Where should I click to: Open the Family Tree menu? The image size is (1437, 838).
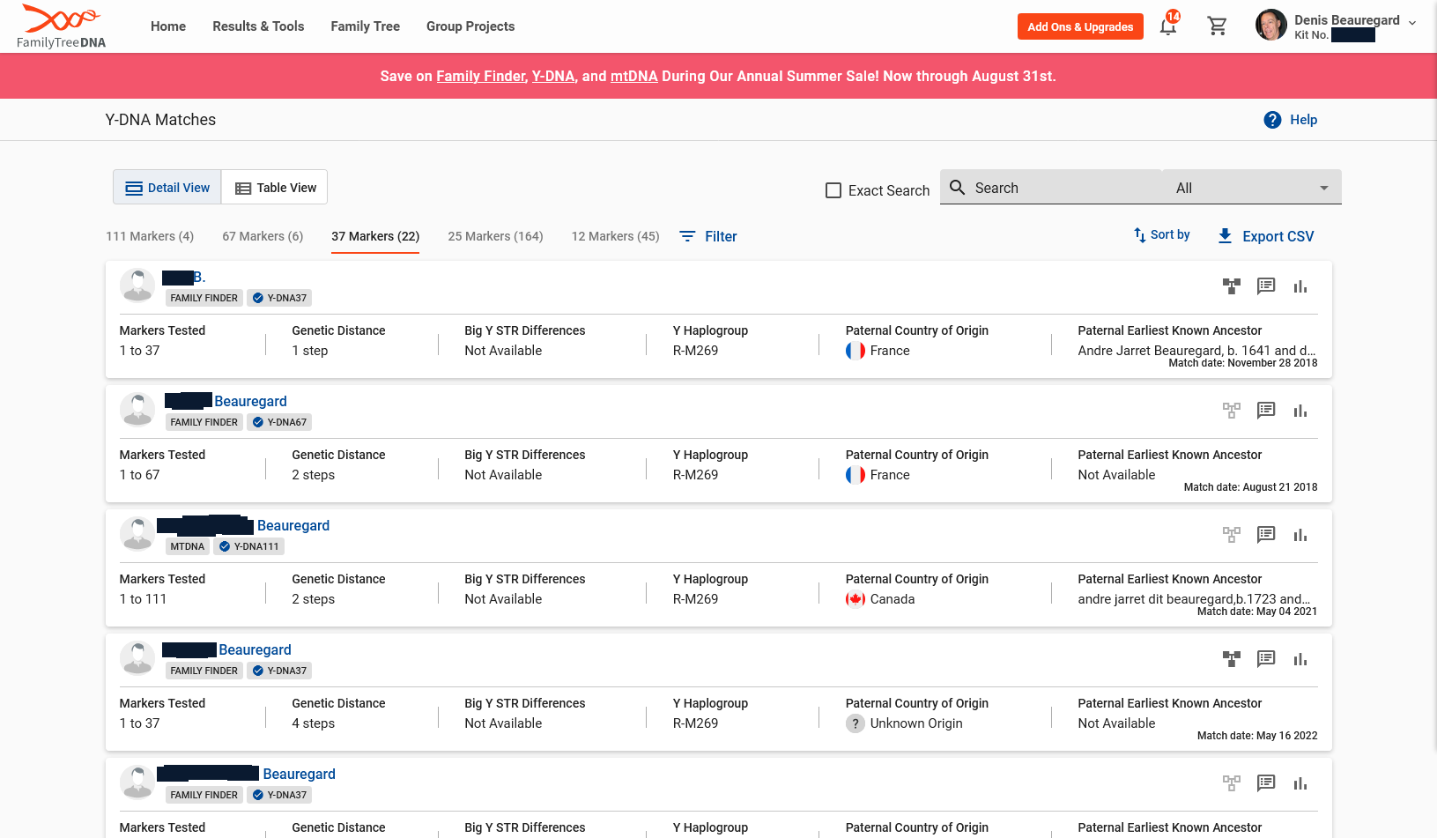366,26
